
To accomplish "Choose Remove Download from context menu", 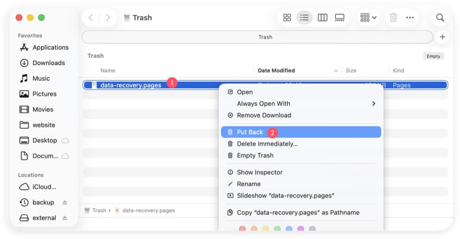I will click(x=301, y=115).
